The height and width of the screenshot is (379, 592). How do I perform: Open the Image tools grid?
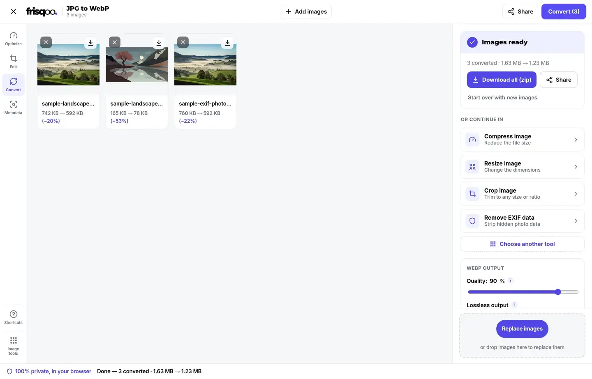tap(13, 346)
